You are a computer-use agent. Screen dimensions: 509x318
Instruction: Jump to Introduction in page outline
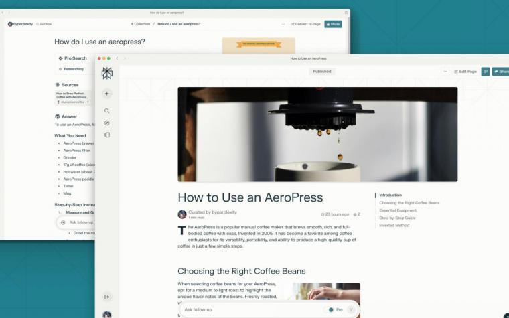pos(390,195)
